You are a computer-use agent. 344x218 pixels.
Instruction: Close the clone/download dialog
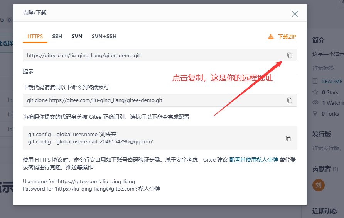[295, 14]
